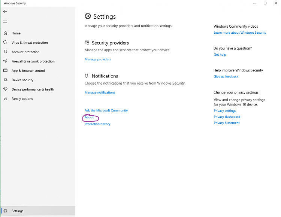
Task: Click the Account protection person icon
Action: [x=5, y=52]
